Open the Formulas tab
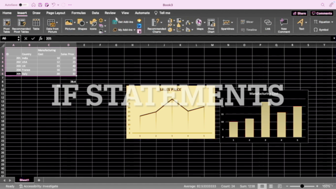 78,13
